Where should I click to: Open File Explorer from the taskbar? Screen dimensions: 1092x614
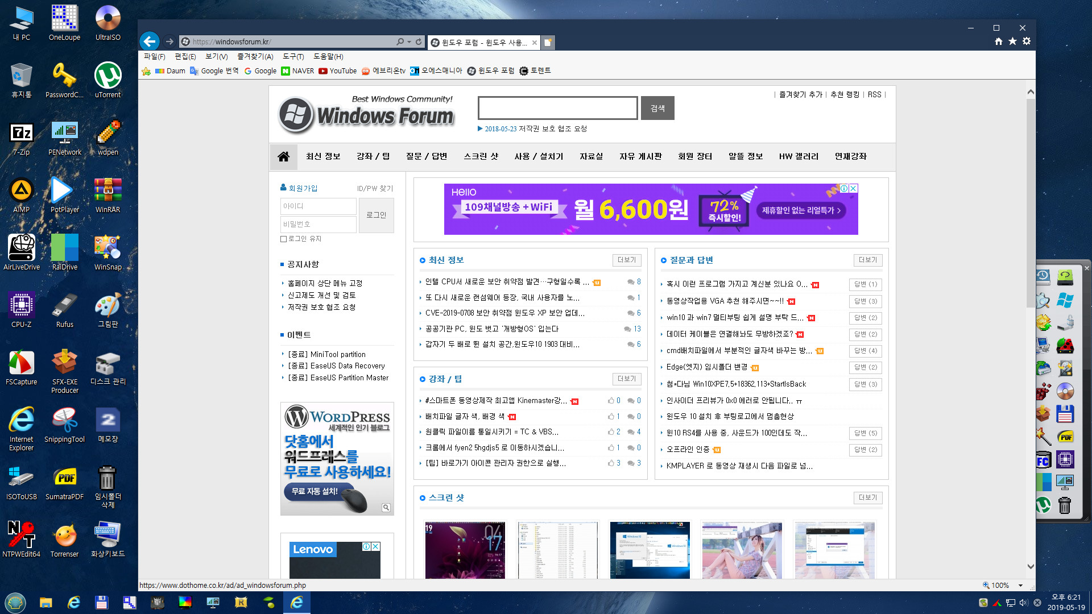tap(46, 603)
